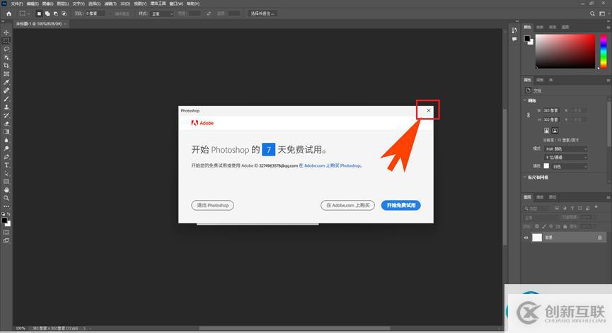Image resolution: width=612 pixels, height=333 pixels.
Task: Select the Healing Brush tool
Action: pyautogui.click(x=6, y=90)
